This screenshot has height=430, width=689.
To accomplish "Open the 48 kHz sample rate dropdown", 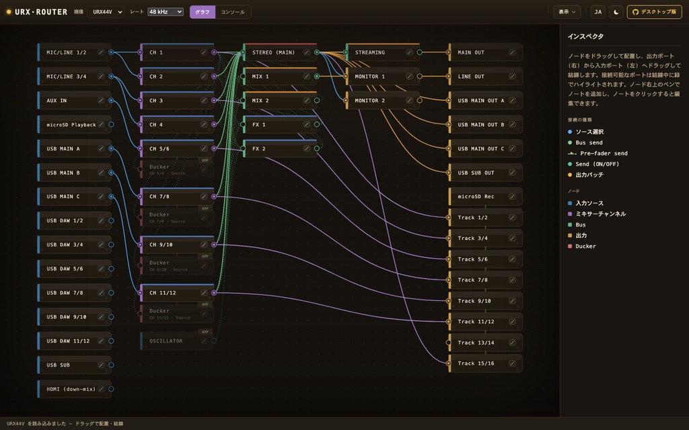I will point(166,12).
